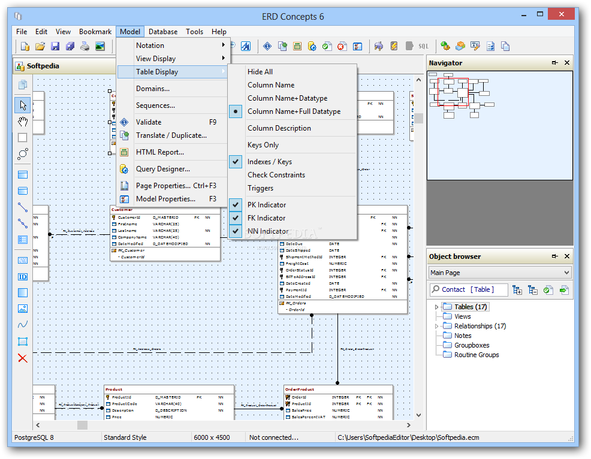Select the image insert tool
This screenshot has width=591, height=459.
(x=23, y=309)
